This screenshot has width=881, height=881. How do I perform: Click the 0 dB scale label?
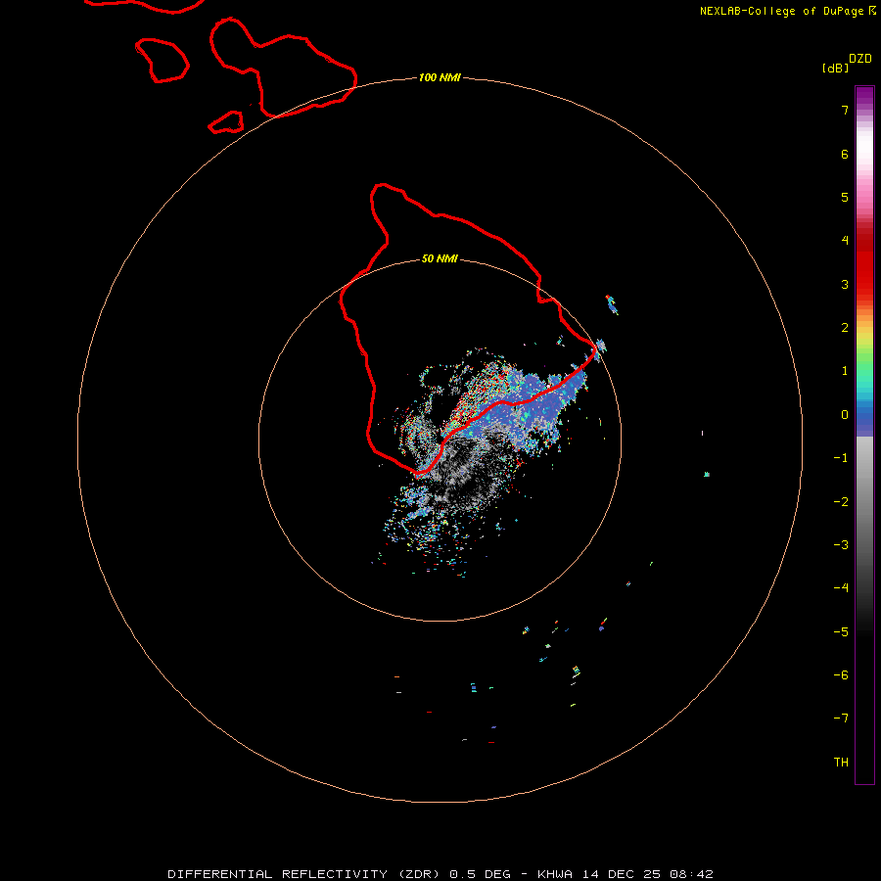click(845, 415)
